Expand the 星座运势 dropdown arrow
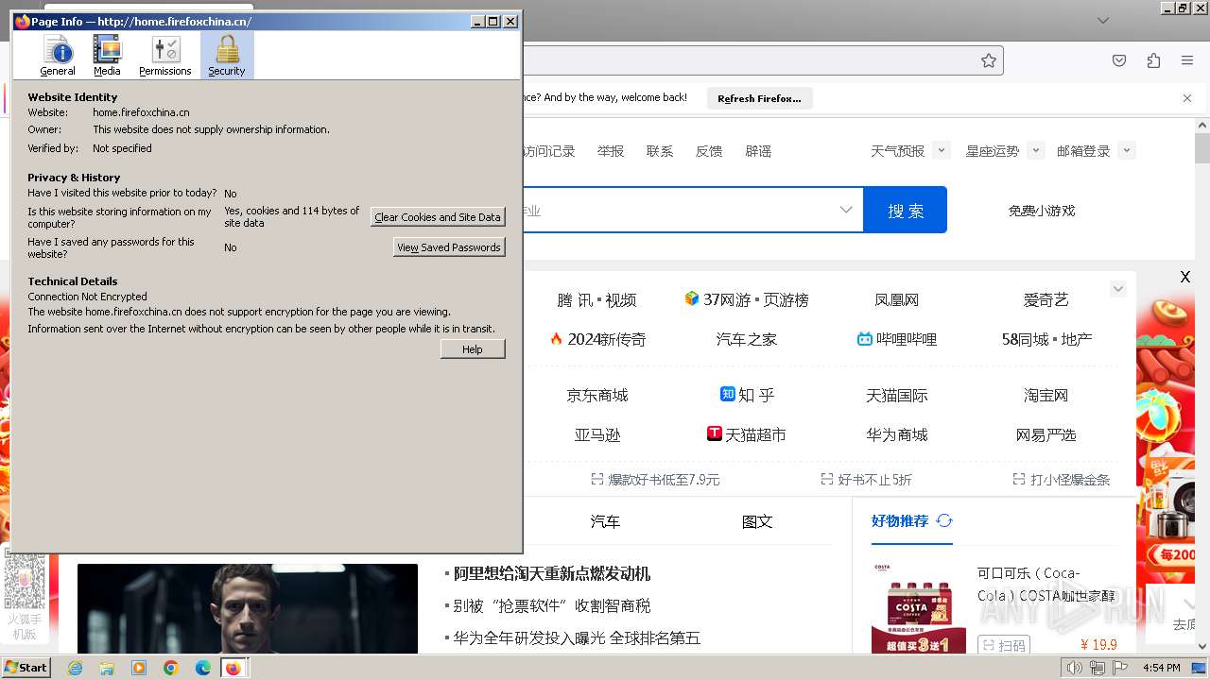Viewport: 1210px width, 680px height. (1035, 150)
